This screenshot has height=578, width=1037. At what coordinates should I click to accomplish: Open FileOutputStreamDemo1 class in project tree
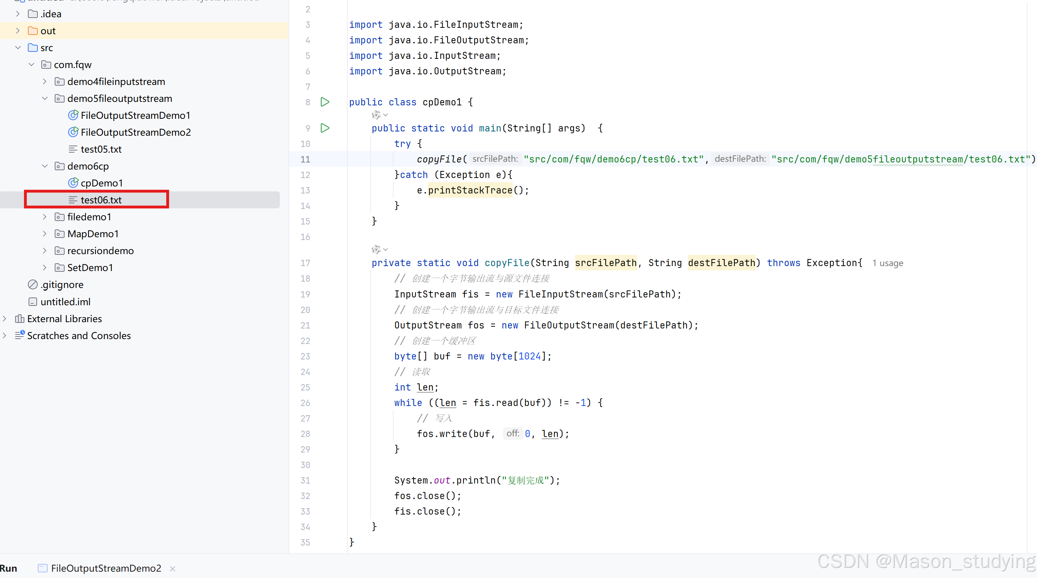(135, 116)
